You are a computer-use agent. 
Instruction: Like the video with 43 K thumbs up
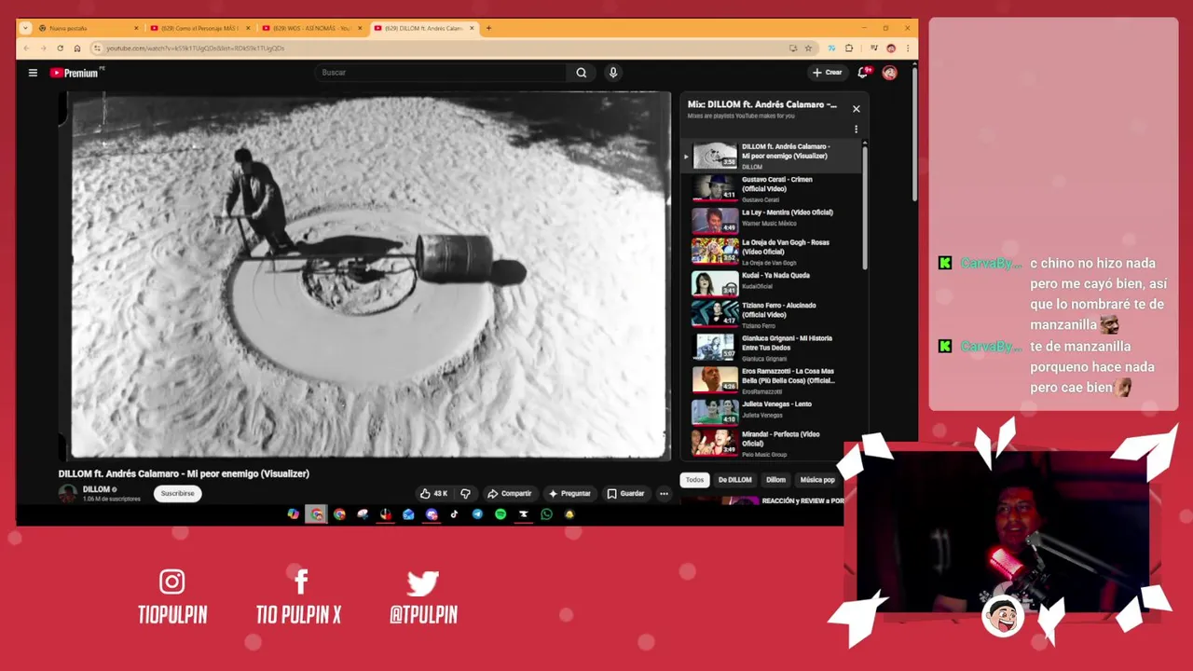point(434,493)
